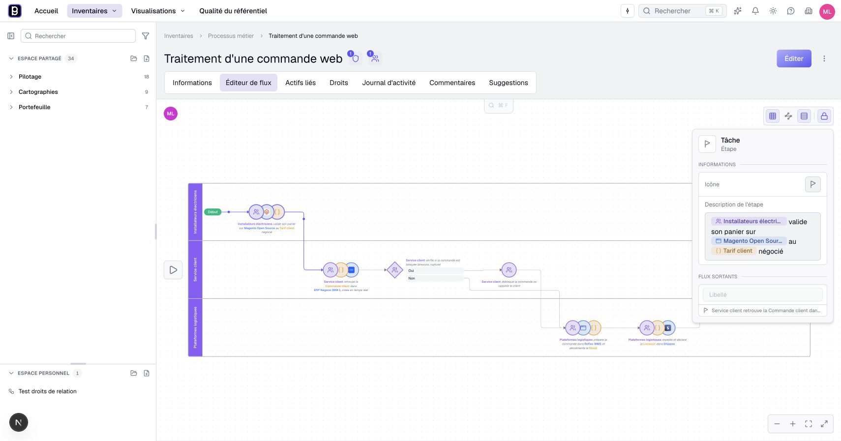Viewport: 841px width, 441px height.
Task: Open the Journal d'activité tab
Action: point(389,83)
